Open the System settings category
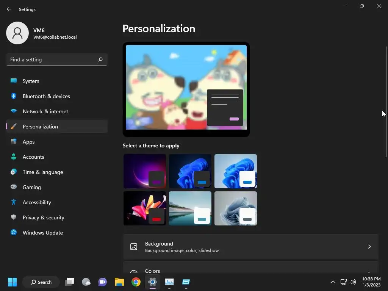Screen dimensions: 388x291 point(57,81)
